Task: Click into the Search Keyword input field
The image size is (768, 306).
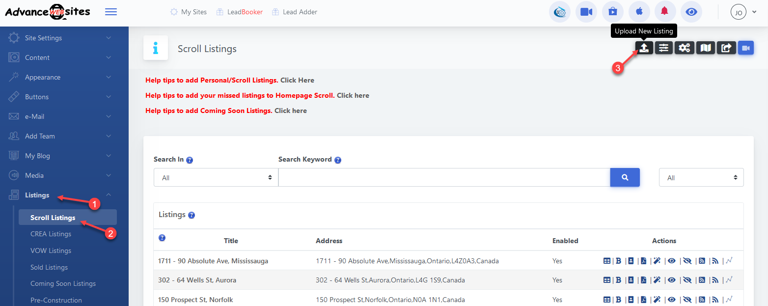Action: (444, 177)
